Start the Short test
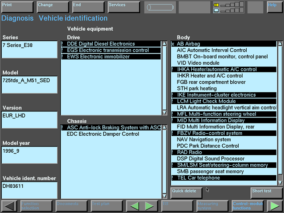Screen dimensions: 284x213 click(266, 193)
